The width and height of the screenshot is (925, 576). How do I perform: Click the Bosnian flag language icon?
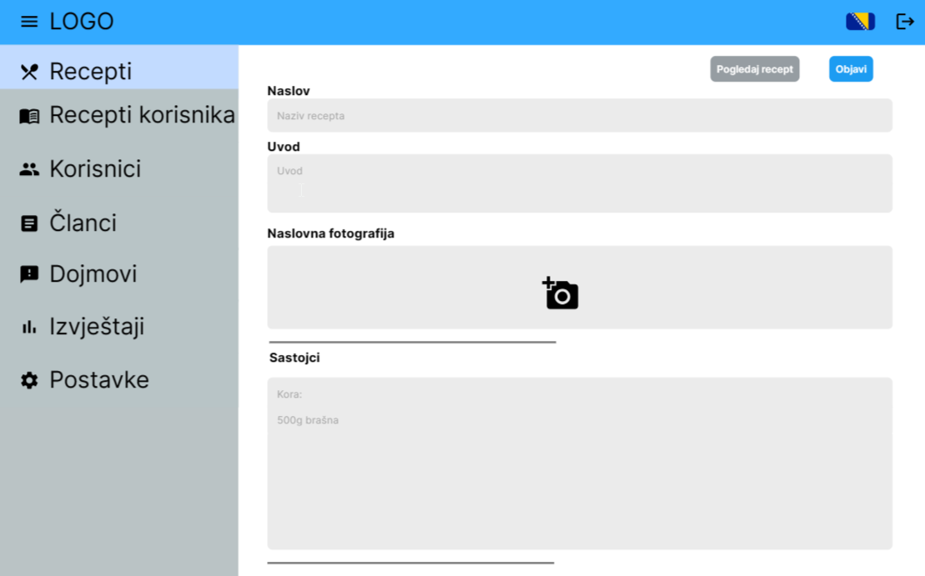[860, 22]
